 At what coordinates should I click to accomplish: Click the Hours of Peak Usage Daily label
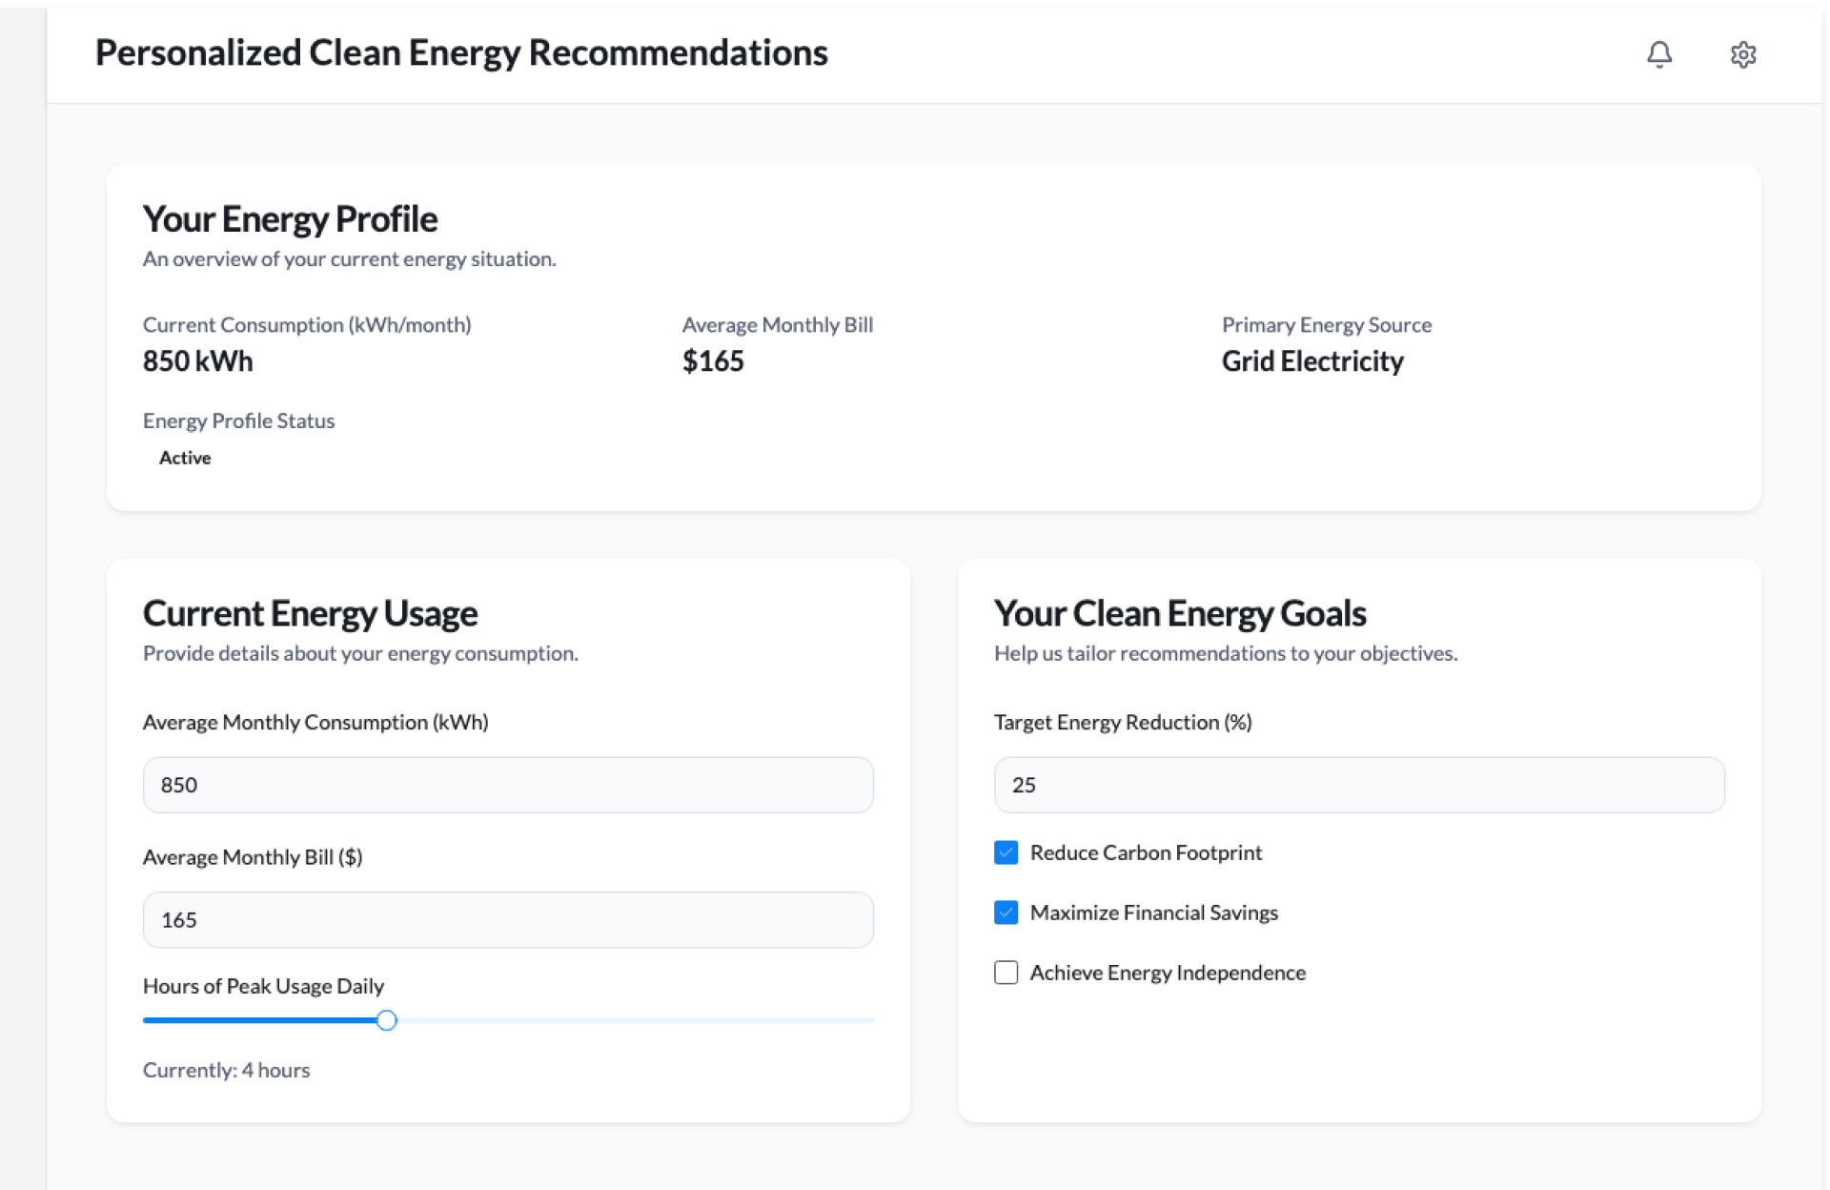tap(263, 986)
